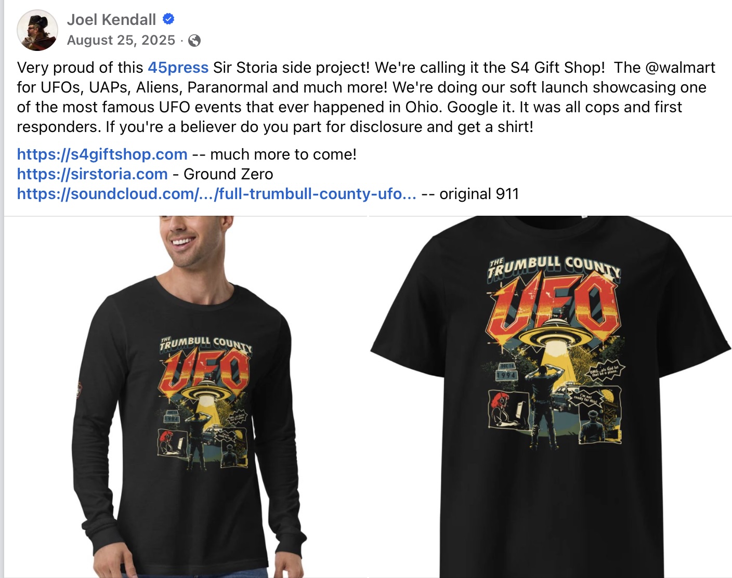Visit the s4giftshop.com link

[102, 154]
